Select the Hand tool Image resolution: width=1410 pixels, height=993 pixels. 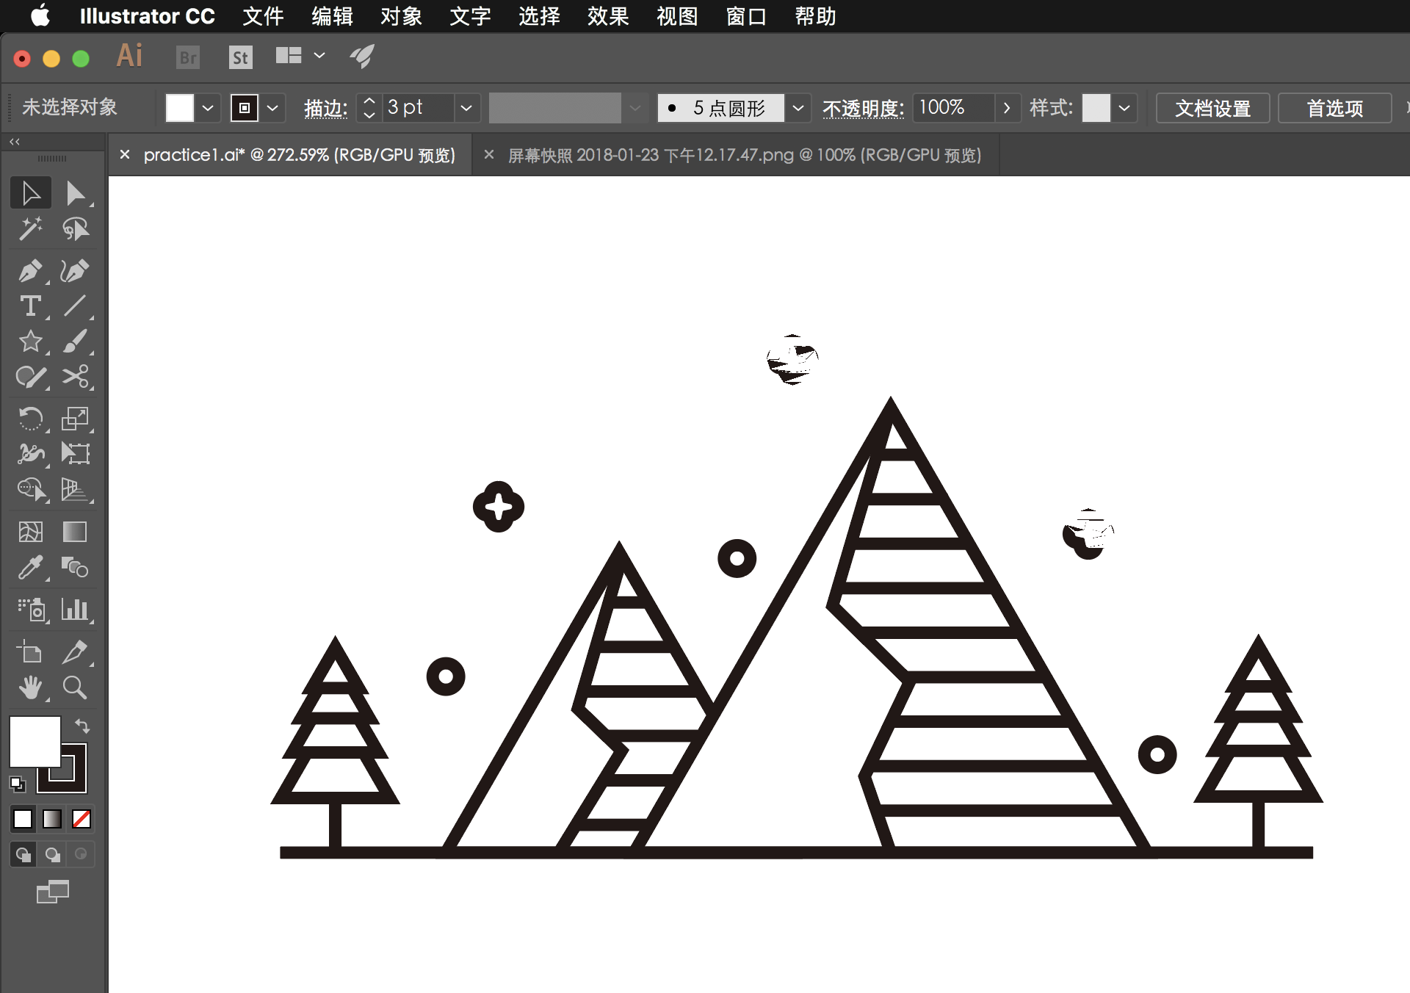[x=29, y=687]
